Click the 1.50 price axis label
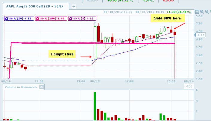The width and height of the screenshot is (211, 121). click(x=199, y=79)
